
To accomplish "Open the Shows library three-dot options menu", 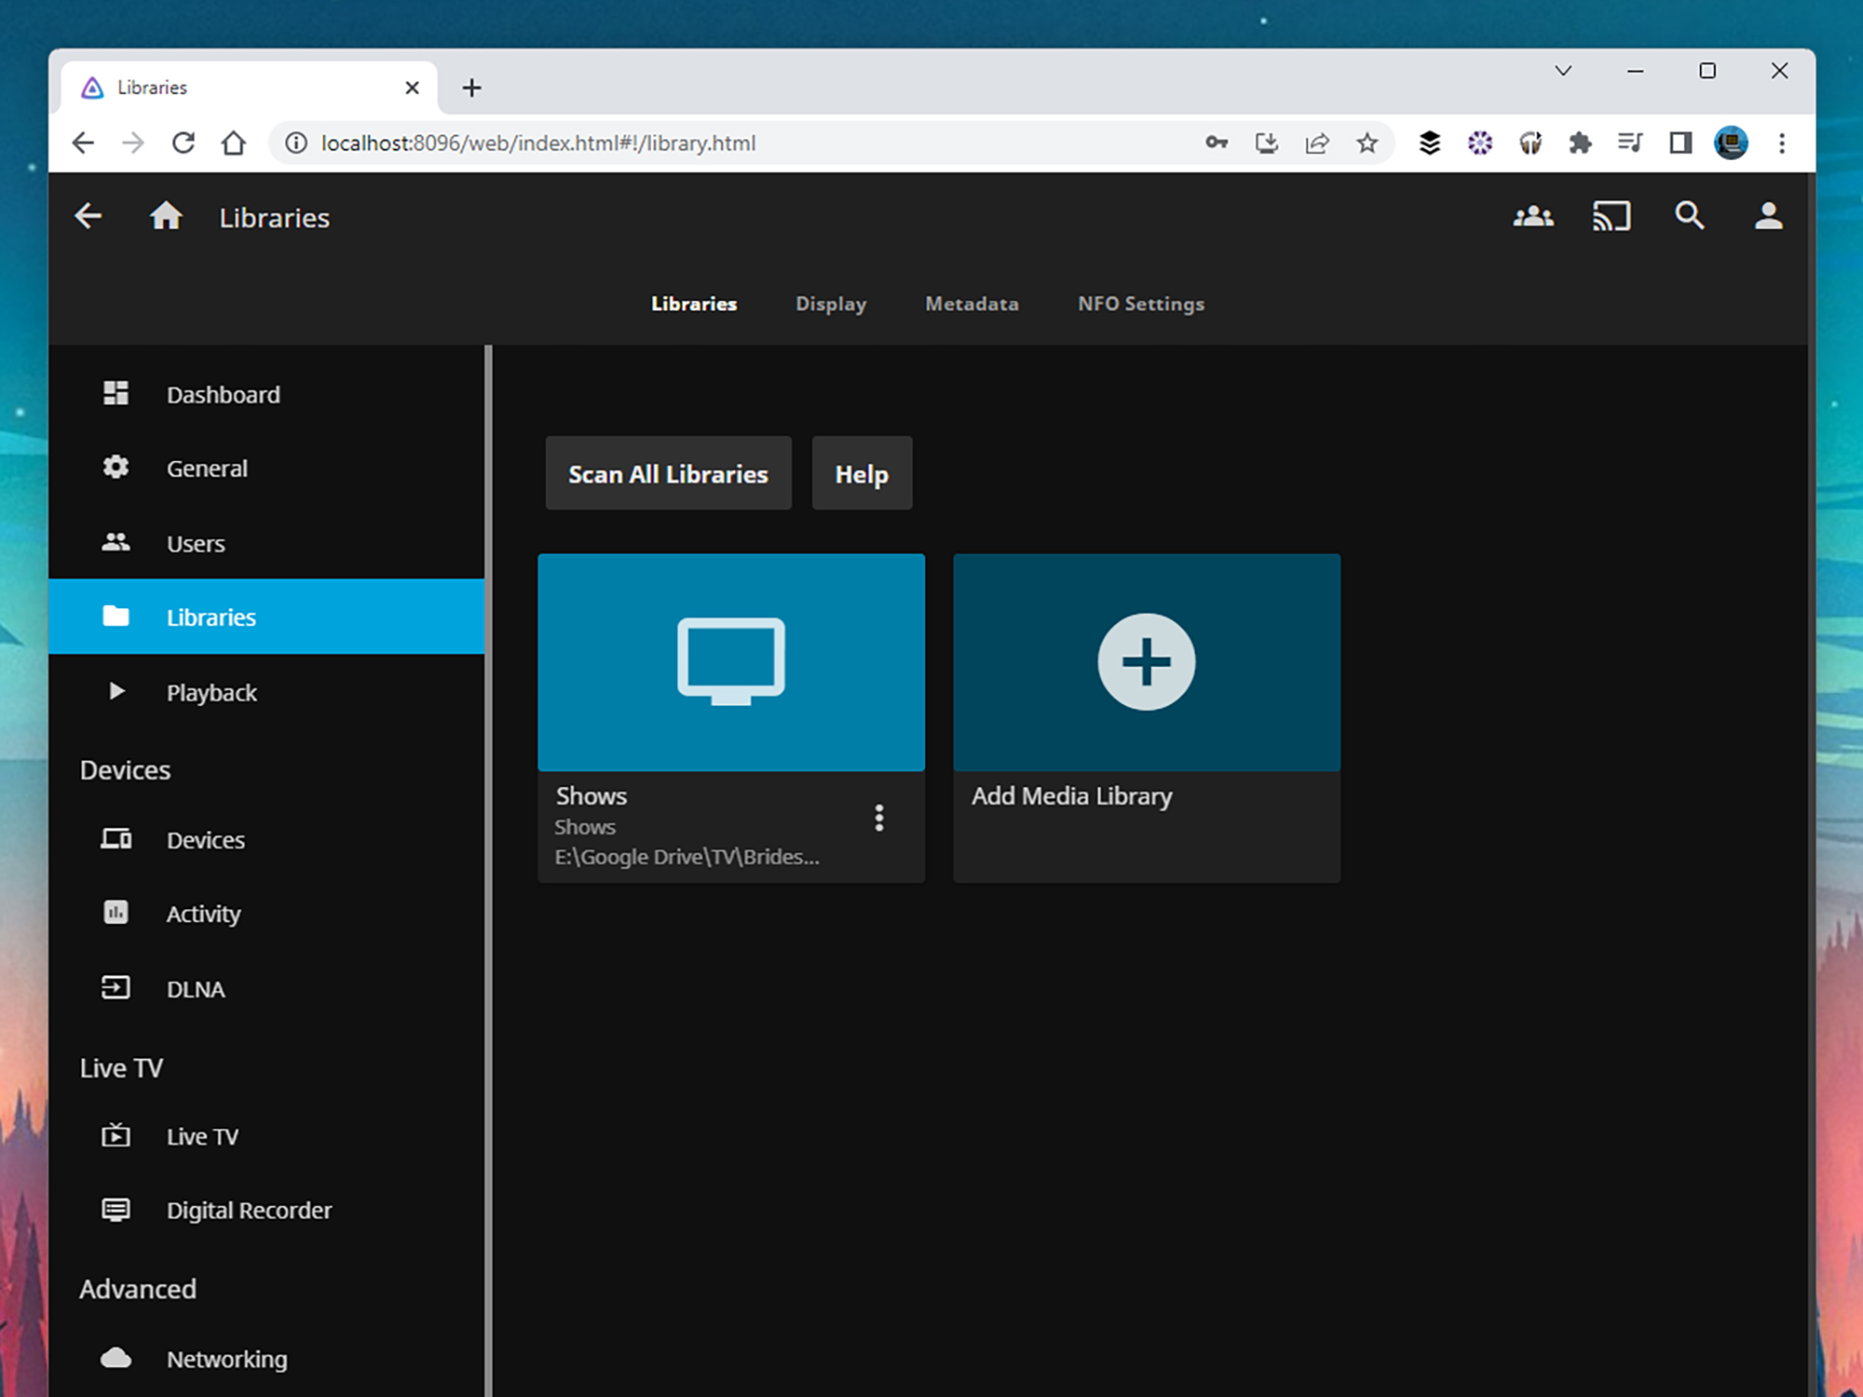I will [878, 818].
